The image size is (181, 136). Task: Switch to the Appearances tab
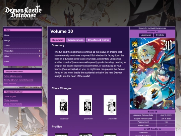(76, 40)
